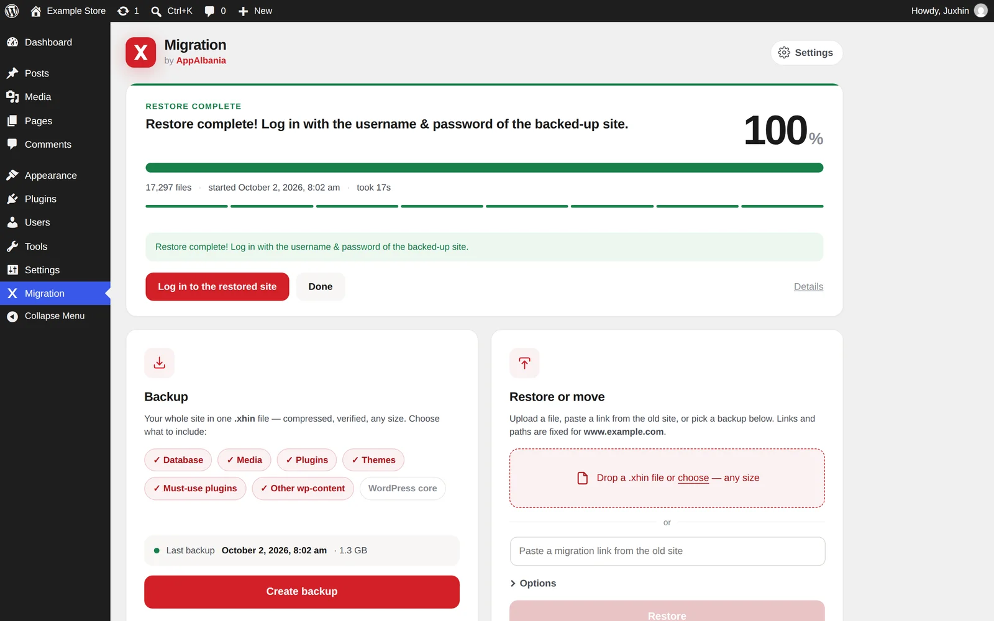Click the Collapse Menu arrow icon

12,317
